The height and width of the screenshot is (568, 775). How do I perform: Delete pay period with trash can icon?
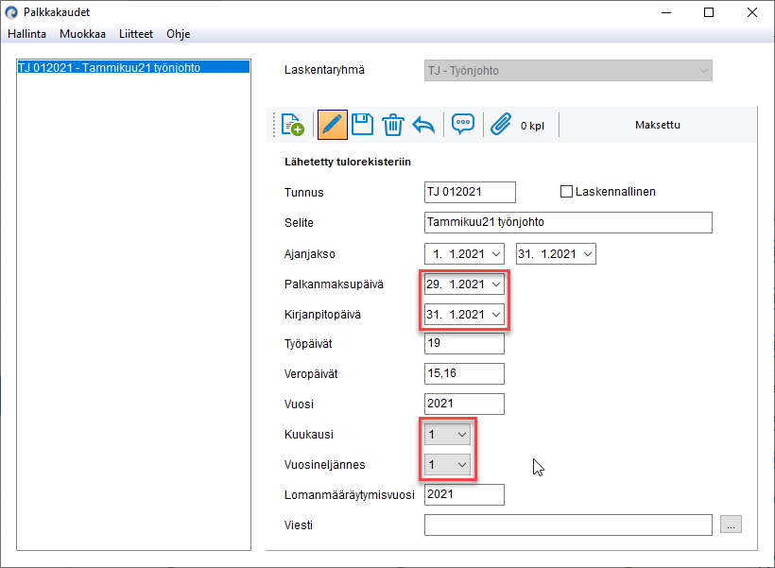tap(393, 125)
